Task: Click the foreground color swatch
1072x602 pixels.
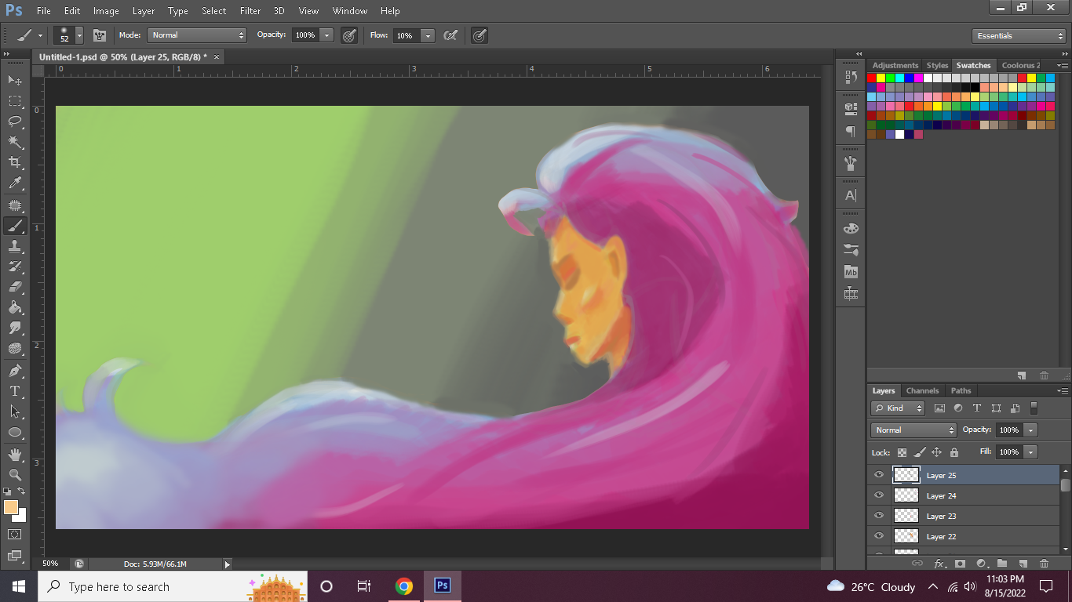Action: pos(11,507)
